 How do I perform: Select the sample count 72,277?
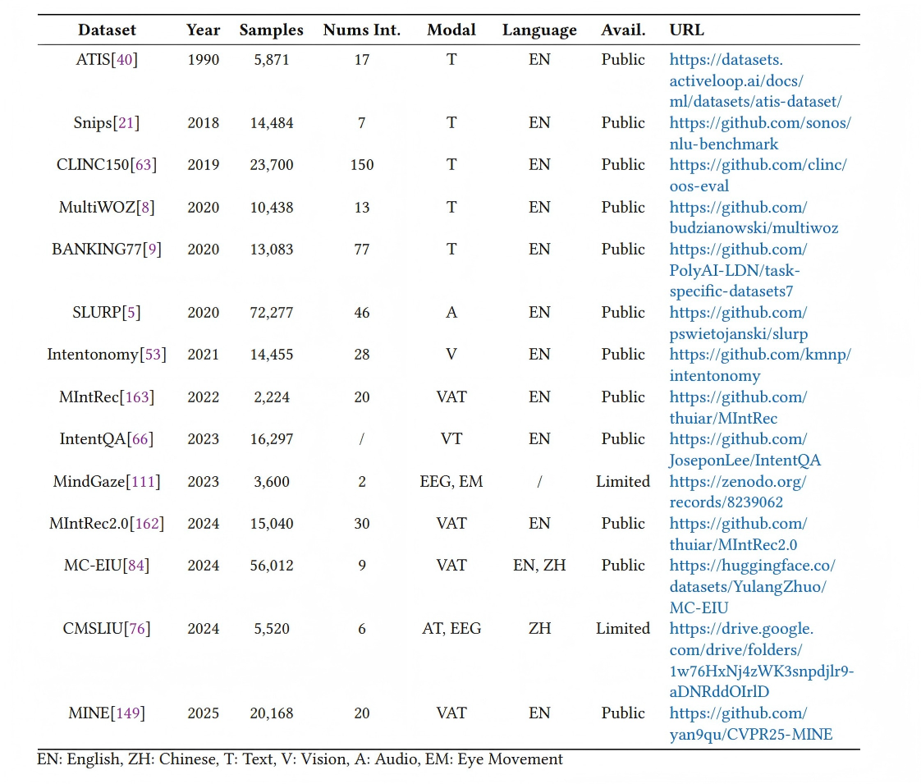[272, 313]
